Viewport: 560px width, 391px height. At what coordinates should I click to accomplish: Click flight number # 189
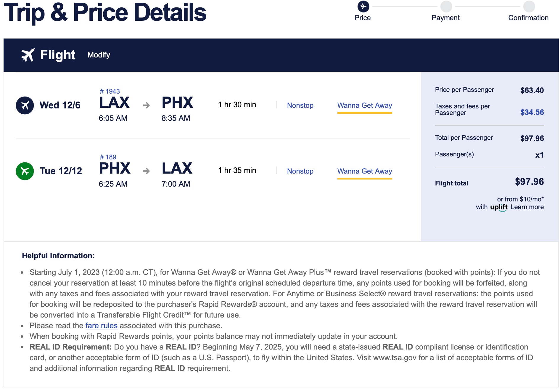(108, 157)
